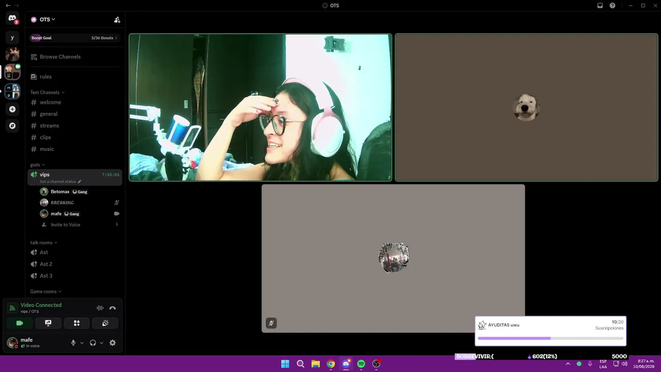This screenshot has width=661, height=372.
Task: Focus the dog avatar video tile
Action: 526,107
